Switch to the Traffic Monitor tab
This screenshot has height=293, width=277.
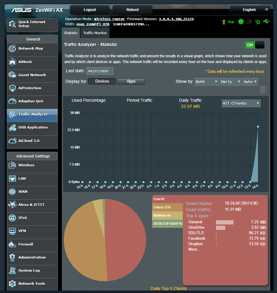pos(95,33)
